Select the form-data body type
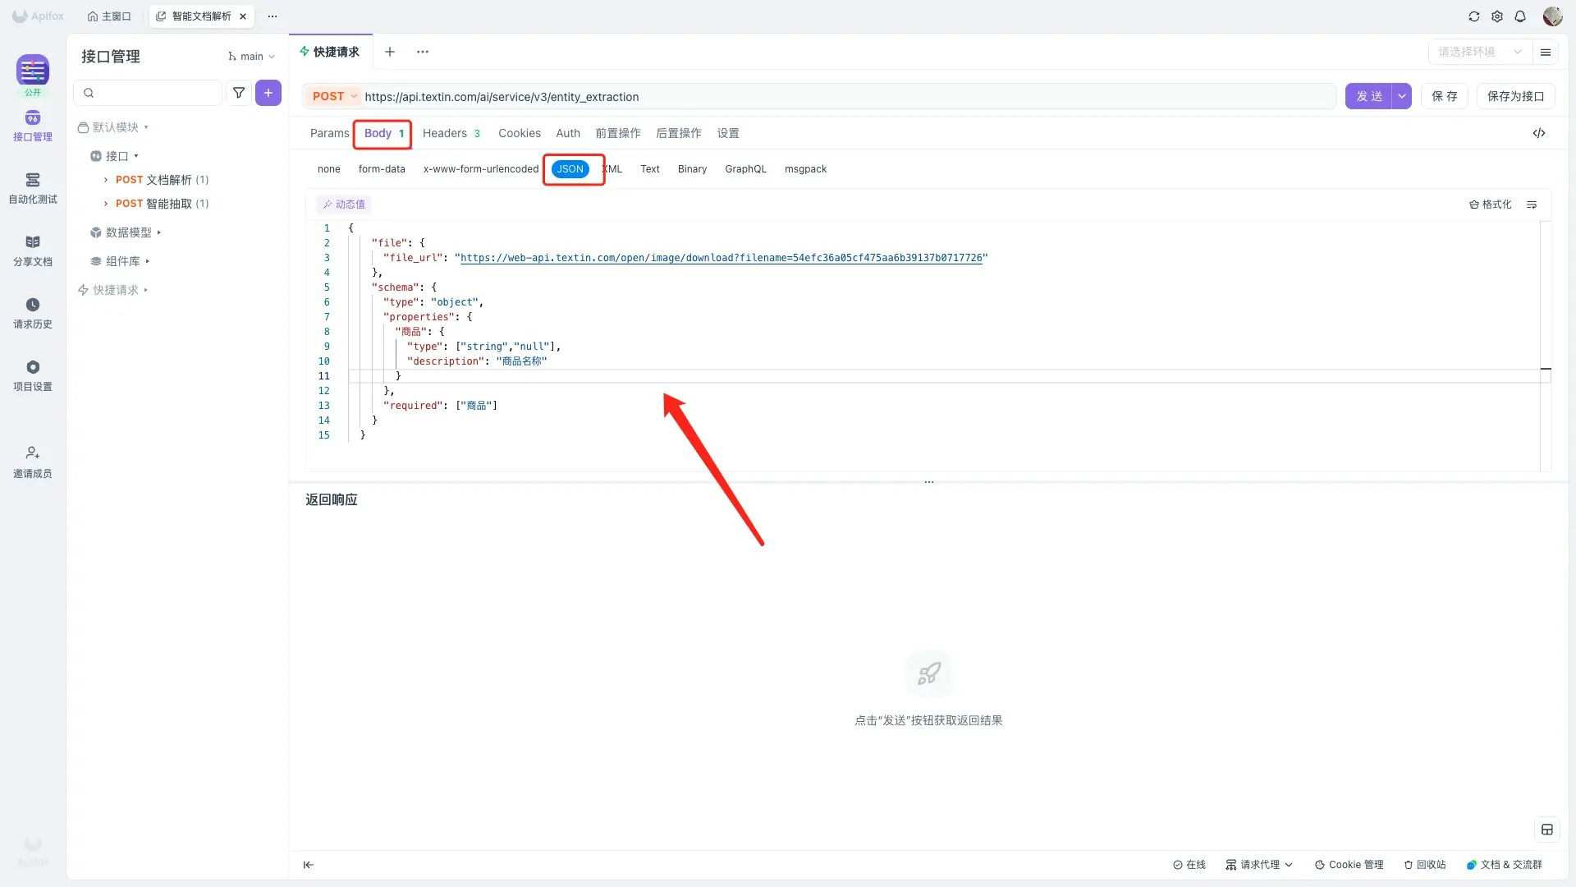This screenshot has height=887, width=1576. pyautogui.click(x=382, y=169)
